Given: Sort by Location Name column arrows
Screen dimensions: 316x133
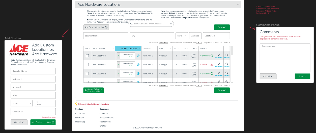Looking at the screenshot, I should point(113,49).
